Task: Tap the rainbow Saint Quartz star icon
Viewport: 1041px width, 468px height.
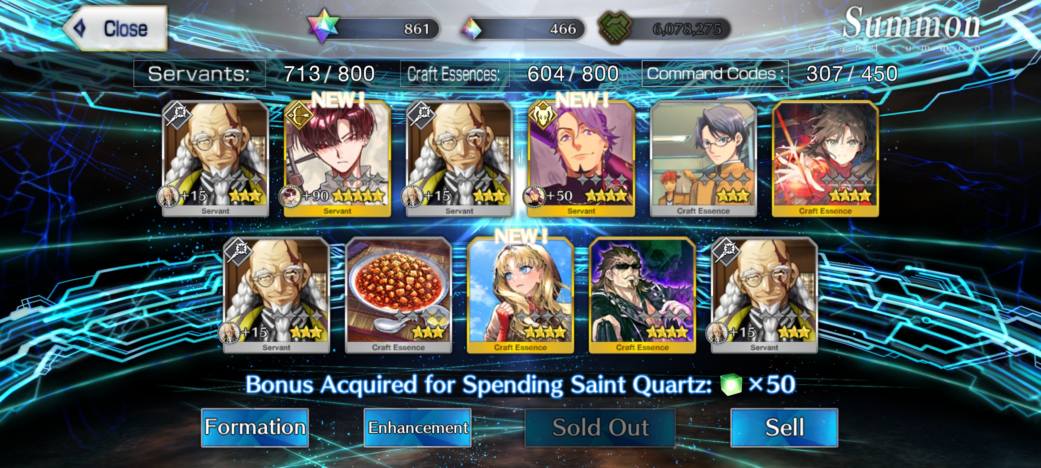Action: coord(323,26)
